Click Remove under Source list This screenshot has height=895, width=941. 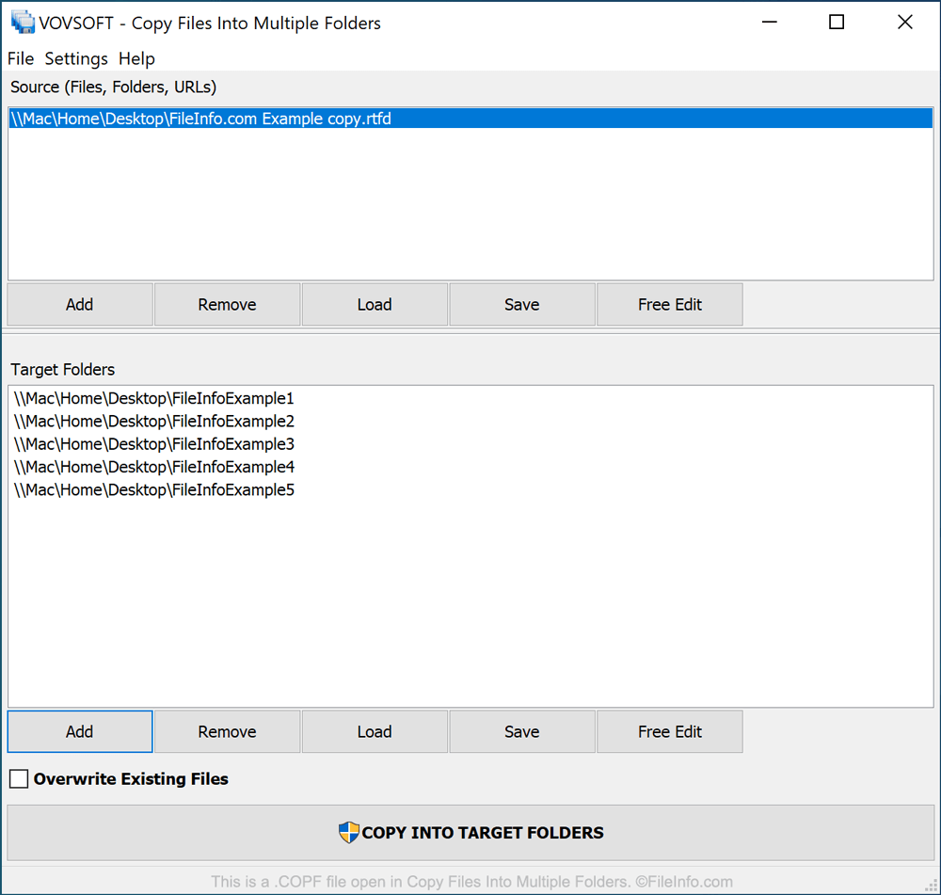pyautogui.click(x=227, y=304)
